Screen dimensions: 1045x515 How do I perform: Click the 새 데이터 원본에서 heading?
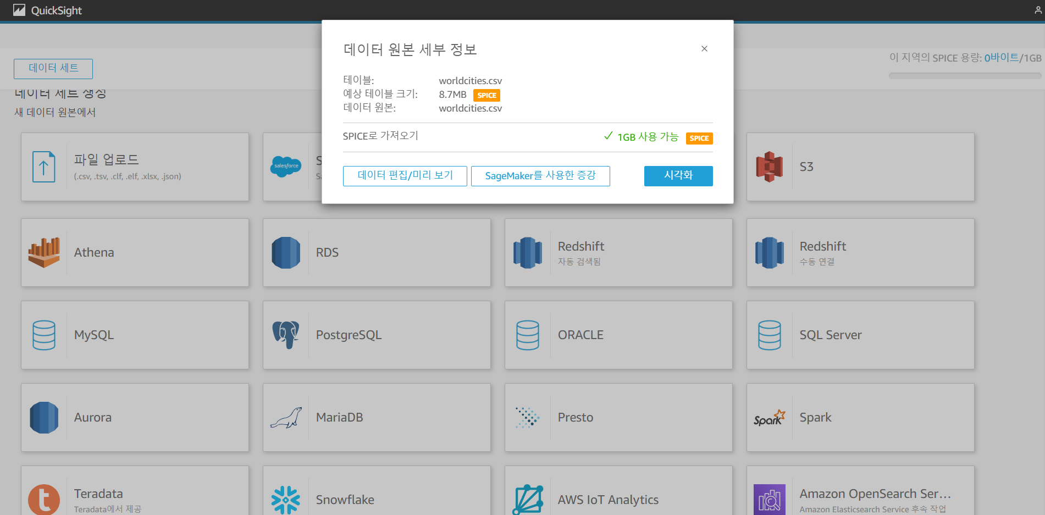point(55,112)
